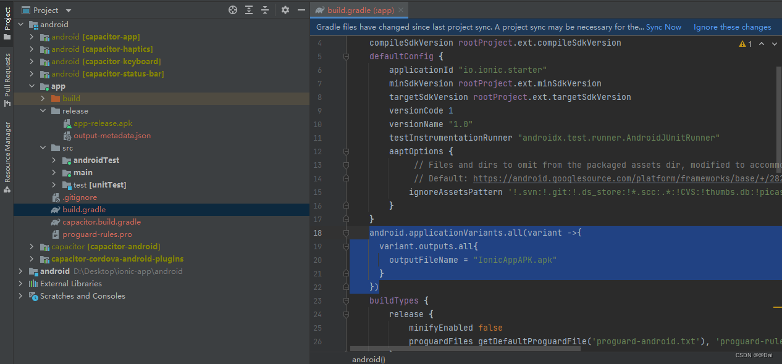Open Project panel settings gear
The height and width of the screenshot is (364, 782).
tap(285, 10)
